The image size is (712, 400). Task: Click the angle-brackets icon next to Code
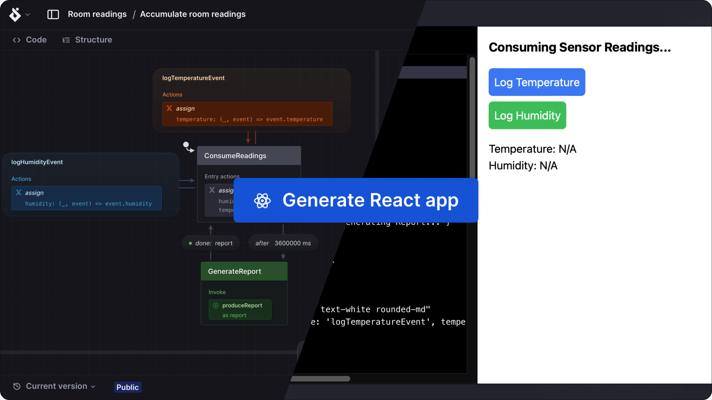[17, 40]
